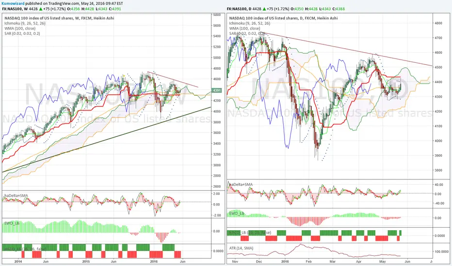Screen dimensions: 452x266
Task: Click the EWO_LB label in the weekly pane
Action: coord(12,223)
